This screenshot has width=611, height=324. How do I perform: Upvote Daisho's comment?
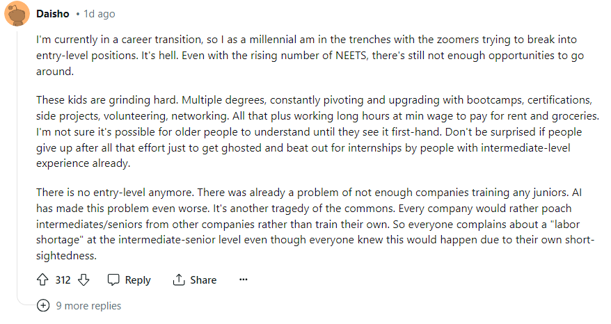coord(42,280)
